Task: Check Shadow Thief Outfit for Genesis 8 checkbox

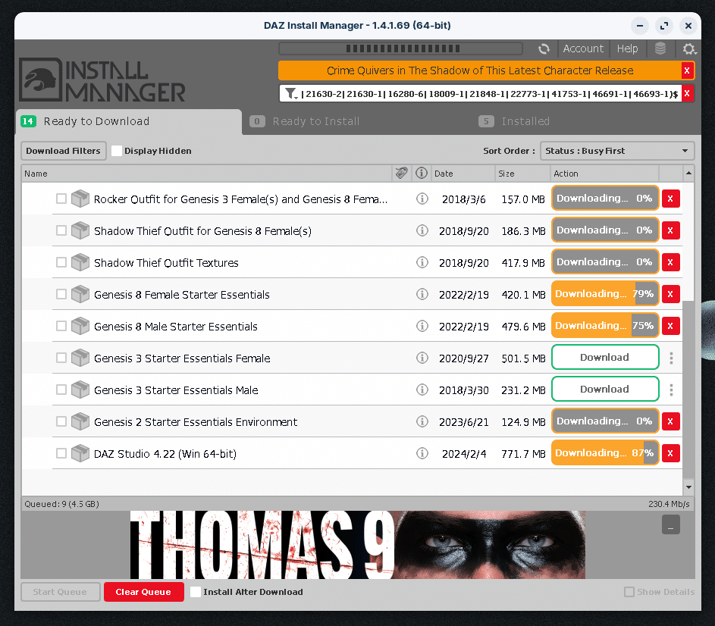Action: [61, 230]
